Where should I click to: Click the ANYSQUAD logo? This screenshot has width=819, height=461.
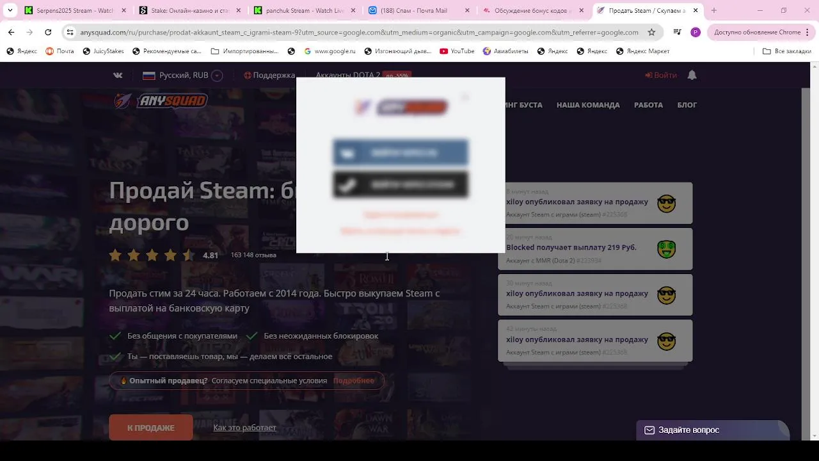(x=161, y=101)
